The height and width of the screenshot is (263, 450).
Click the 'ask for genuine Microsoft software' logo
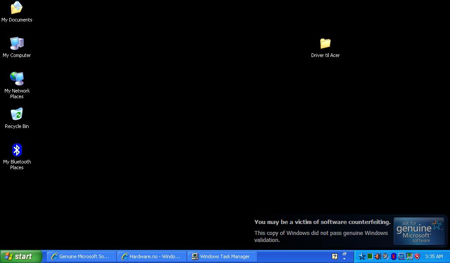pos(419,231)
